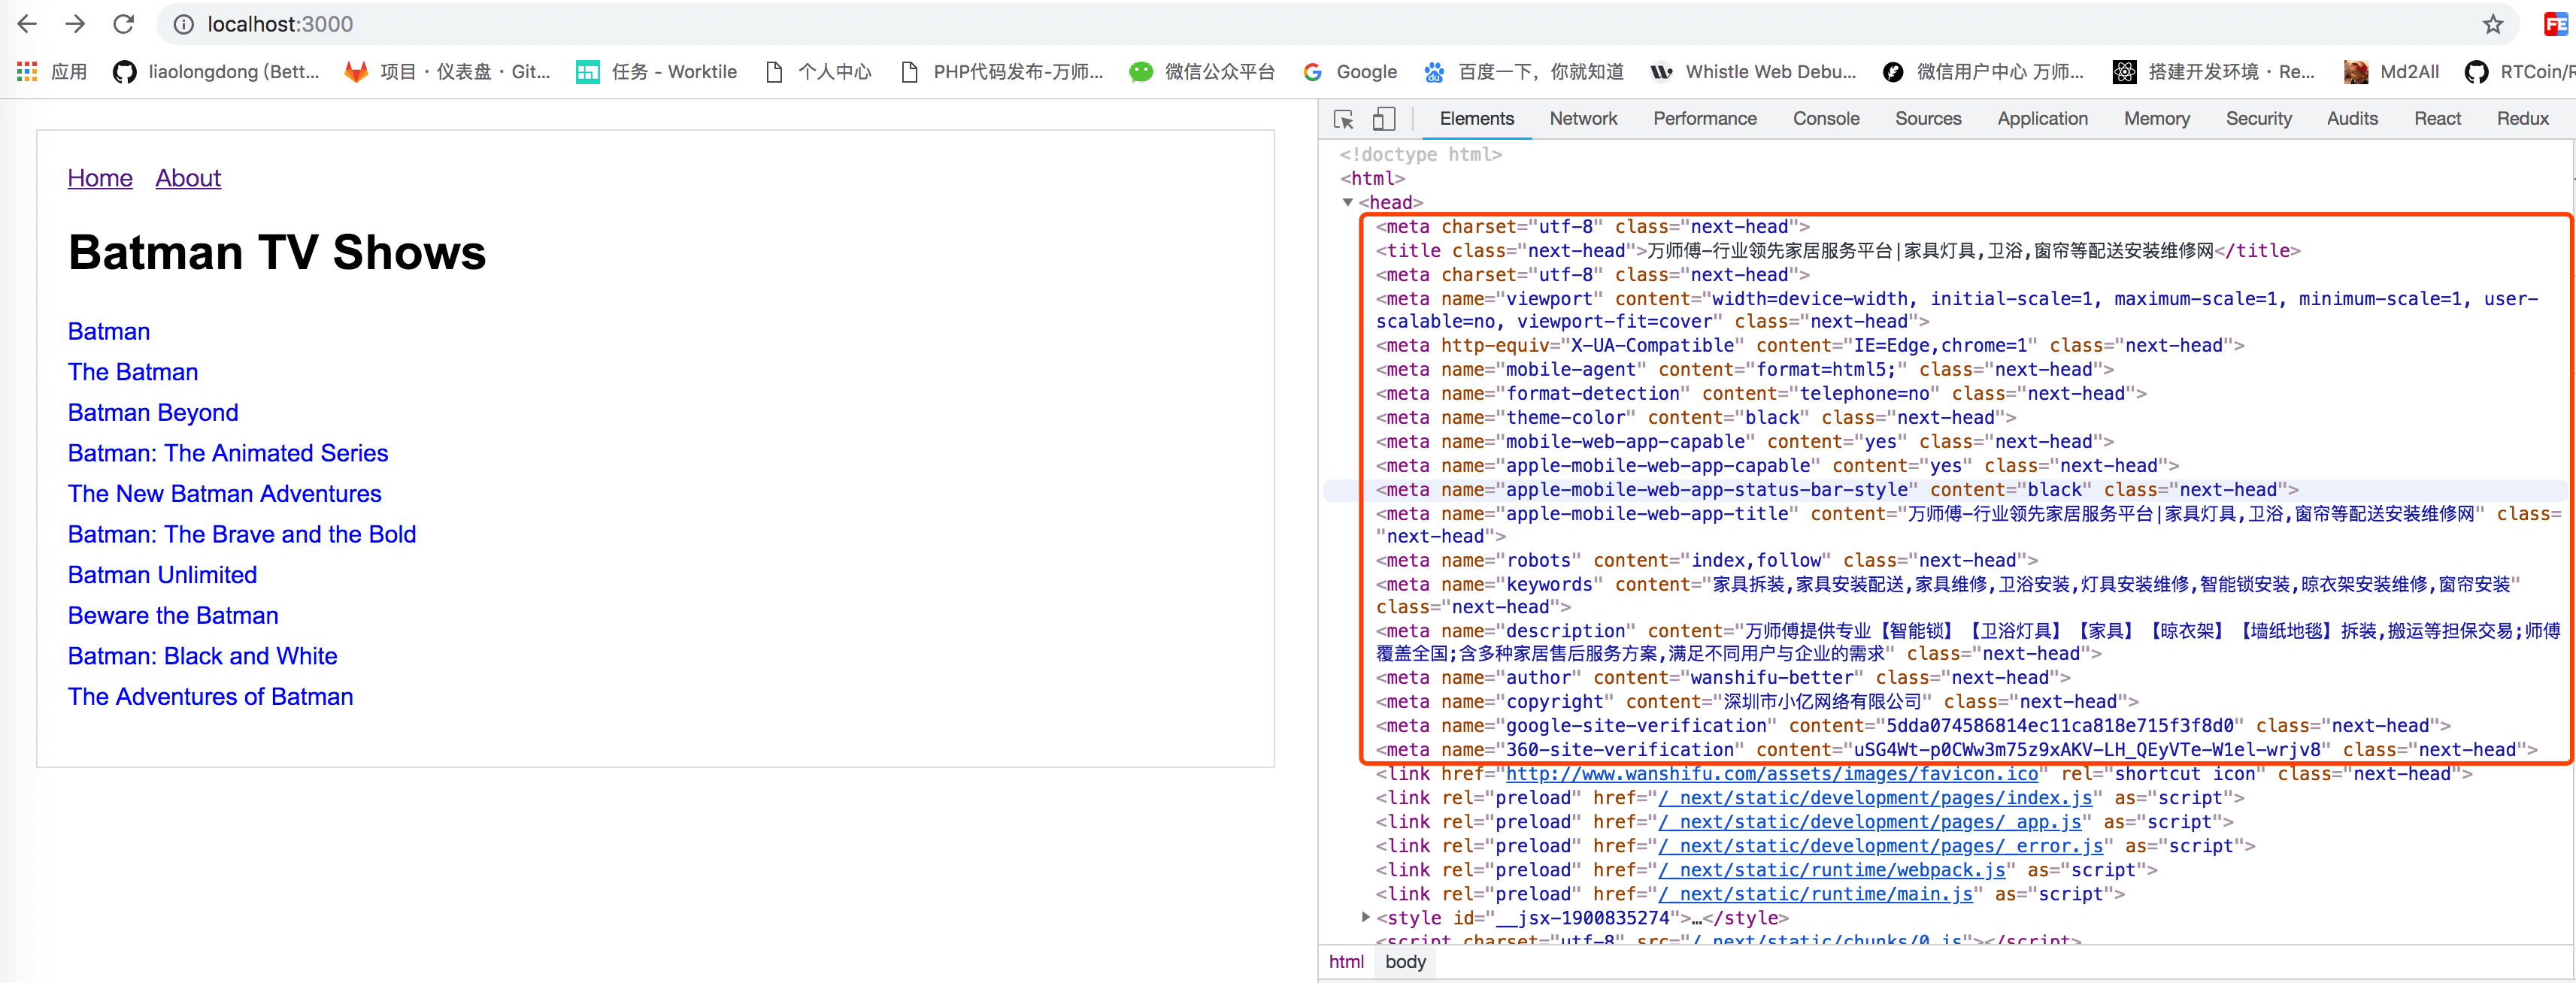Collapse the head element in DOM tree
The width and height of the screenshot is (2576, 983).
(x=1348, y=202)
